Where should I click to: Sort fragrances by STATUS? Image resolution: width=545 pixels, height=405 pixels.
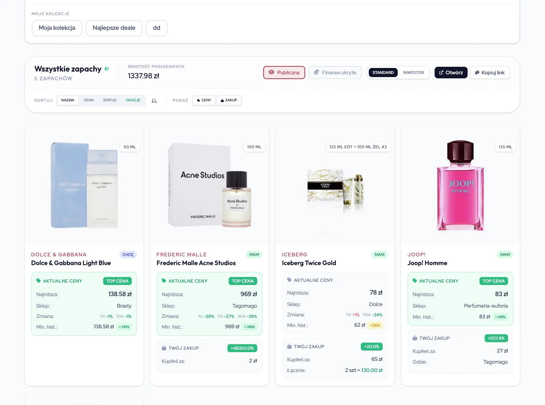[x=110, y=100]
